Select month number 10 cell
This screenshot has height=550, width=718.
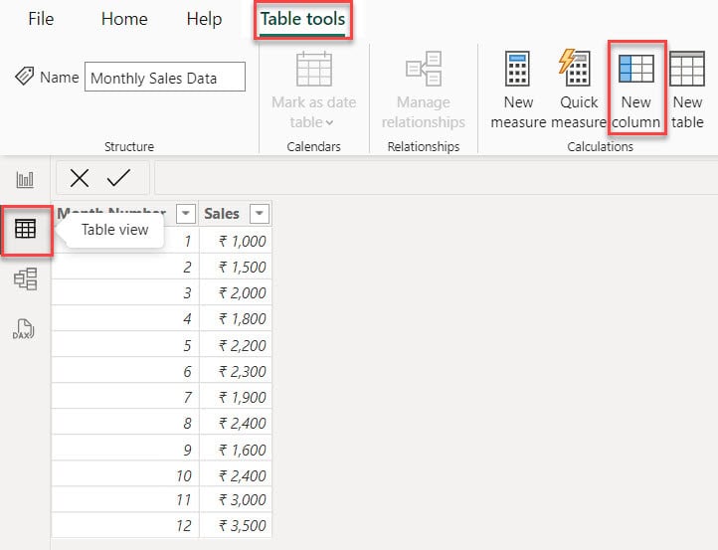tap(125, 474)
